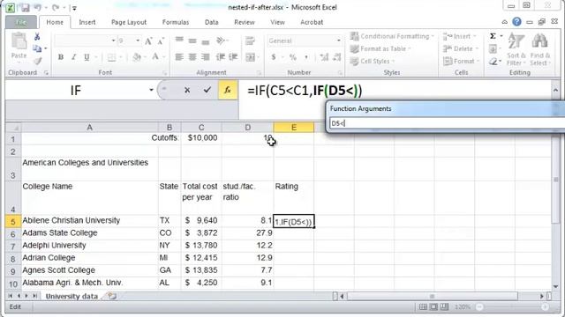The height and width of the screenshot is (317, 565).
Task: Open Cell Styles dropdown
Action: [x=372, y=61]
